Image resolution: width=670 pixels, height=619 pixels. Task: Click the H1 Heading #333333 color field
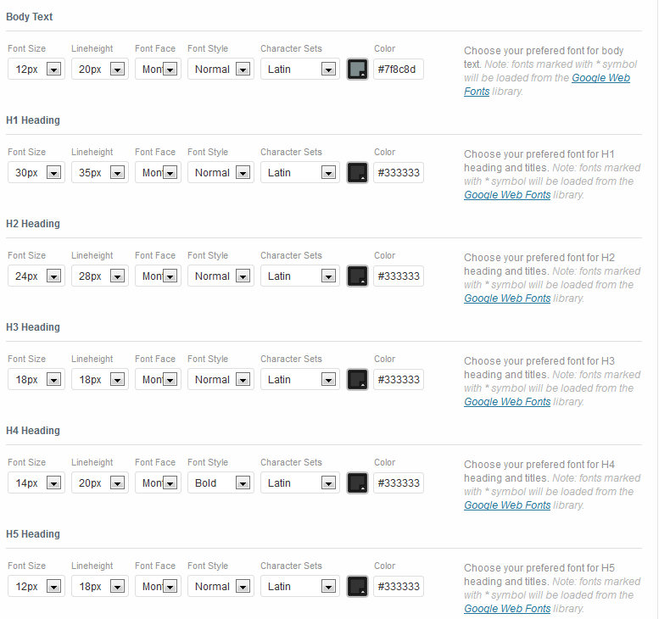pyautogui.click(x=398, y=173)
